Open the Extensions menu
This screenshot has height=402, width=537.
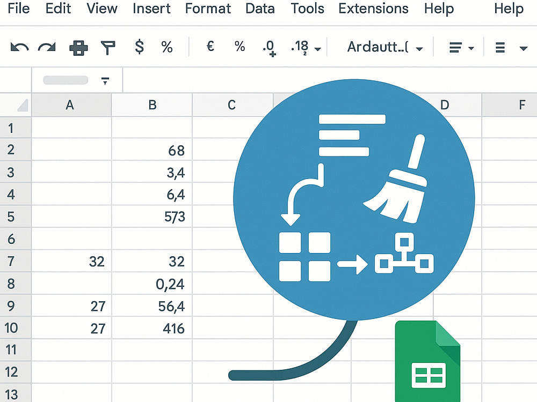coord(373,9)
